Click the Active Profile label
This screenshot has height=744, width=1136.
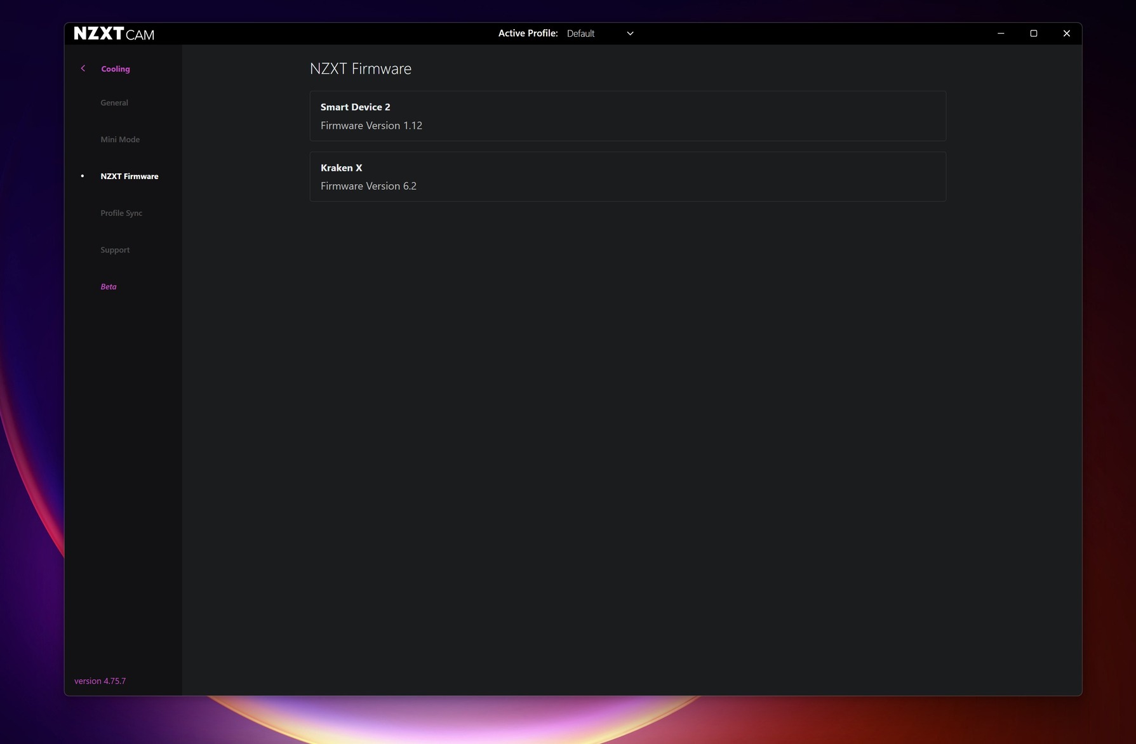point(528,34)
